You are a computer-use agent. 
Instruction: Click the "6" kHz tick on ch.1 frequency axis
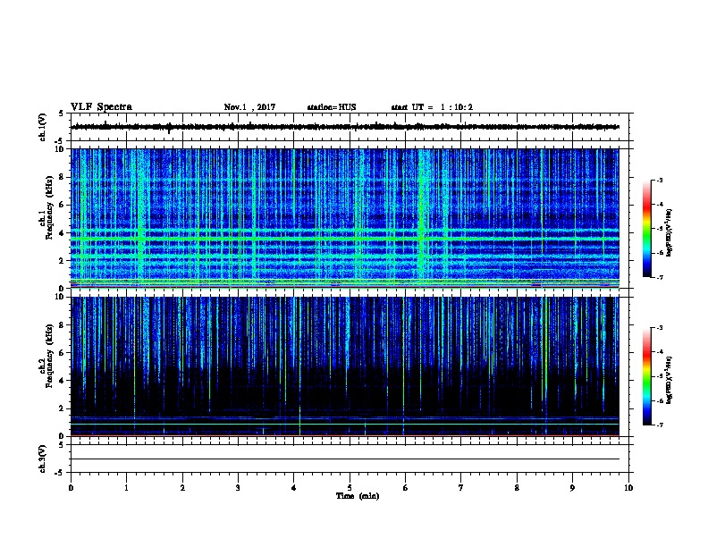click(62, 205)
